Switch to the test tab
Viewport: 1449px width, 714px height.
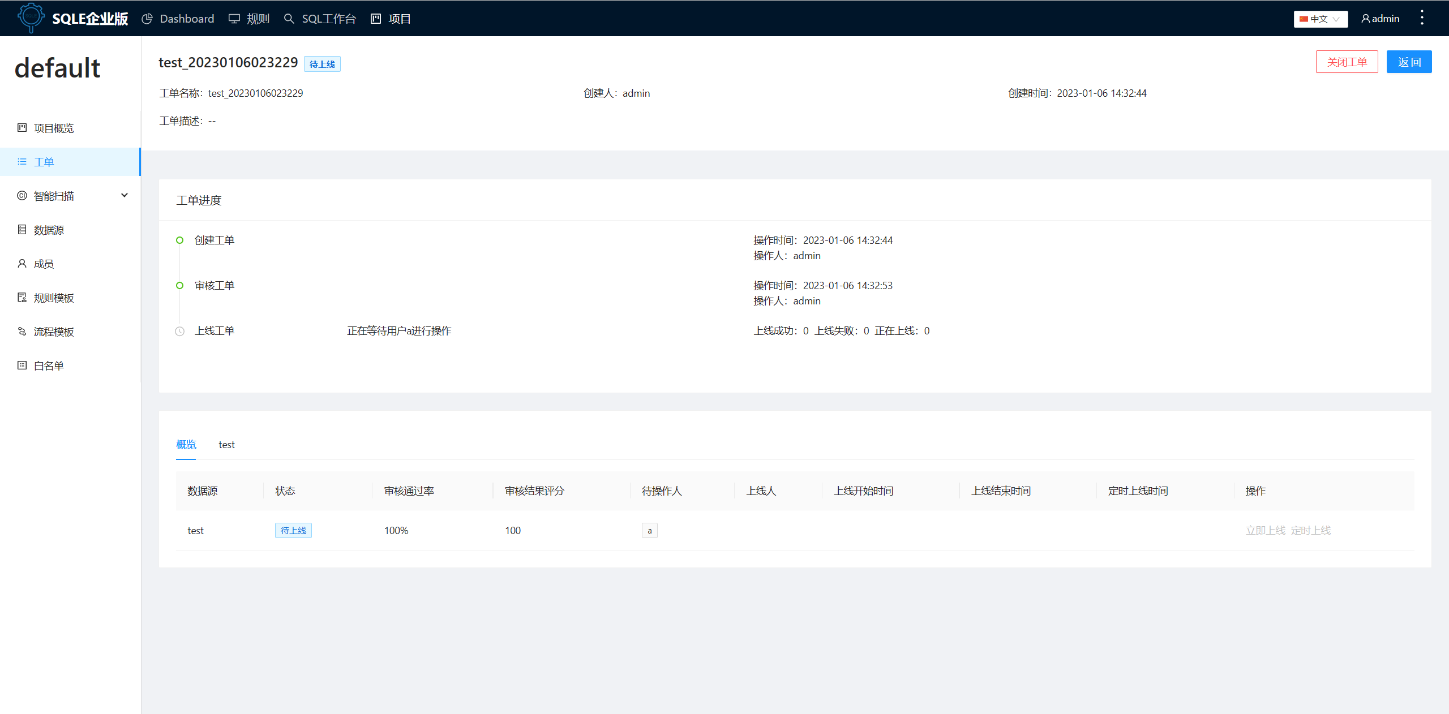(x=226, y=445)
